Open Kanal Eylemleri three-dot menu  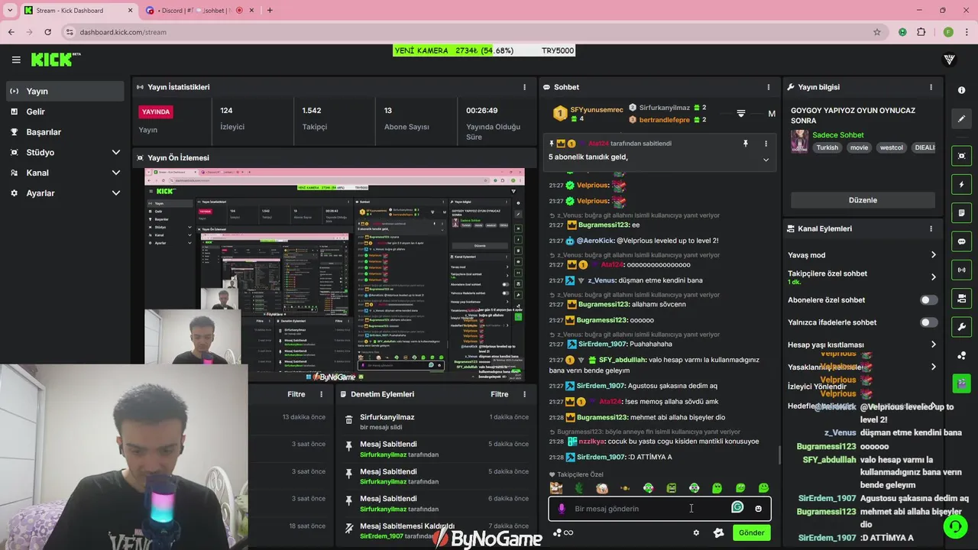click(931, 228)
